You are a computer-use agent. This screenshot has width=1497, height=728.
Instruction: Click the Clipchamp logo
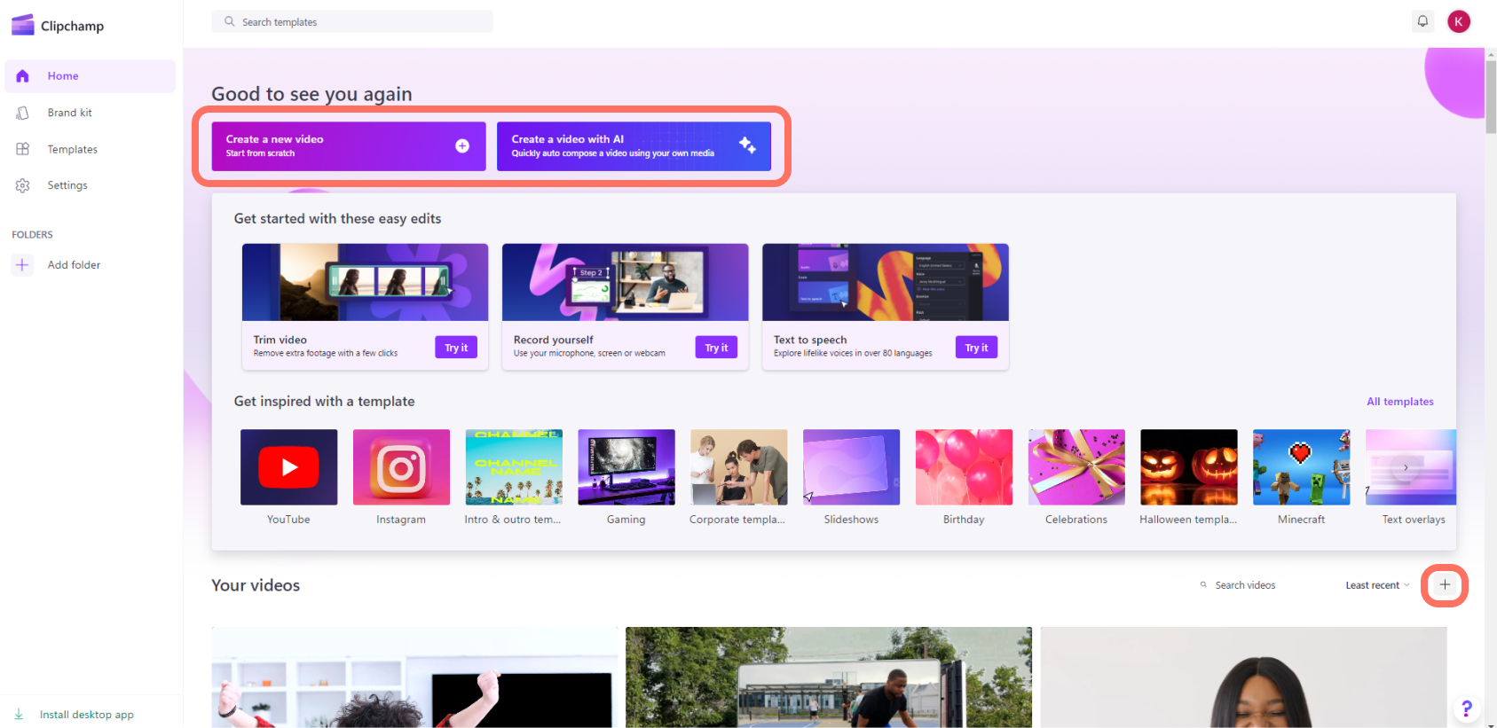pyautogui.click(x=58, y=26)
